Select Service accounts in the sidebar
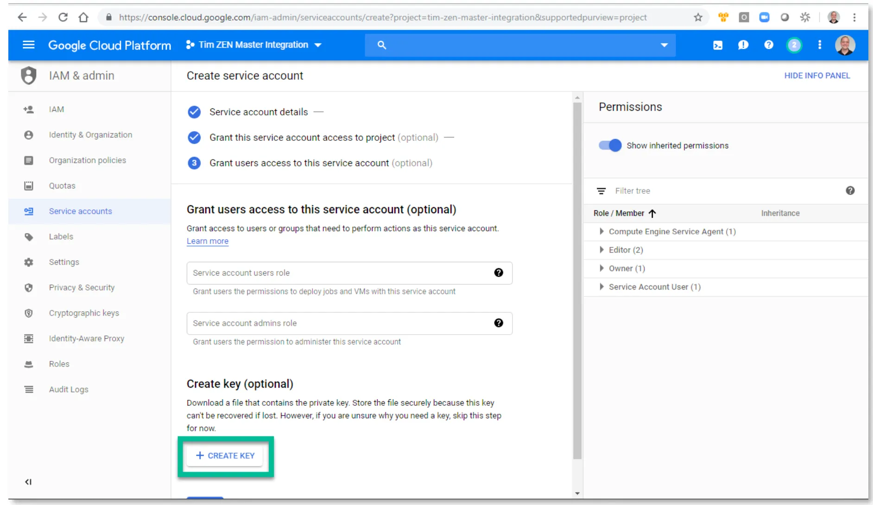The image size is (873, 505). (x=89, y=211)
